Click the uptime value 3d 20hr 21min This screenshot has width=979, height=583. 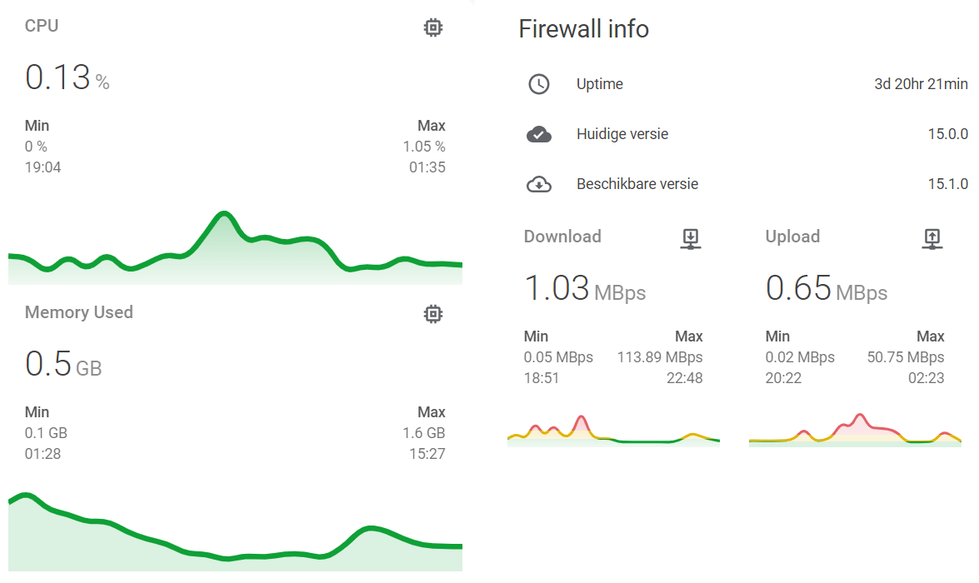[x=921, y=83]
